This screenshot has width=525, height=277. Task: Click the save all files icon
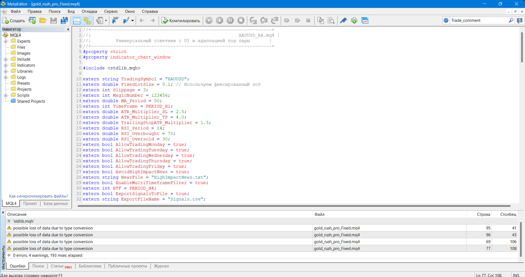pos(64,20)
